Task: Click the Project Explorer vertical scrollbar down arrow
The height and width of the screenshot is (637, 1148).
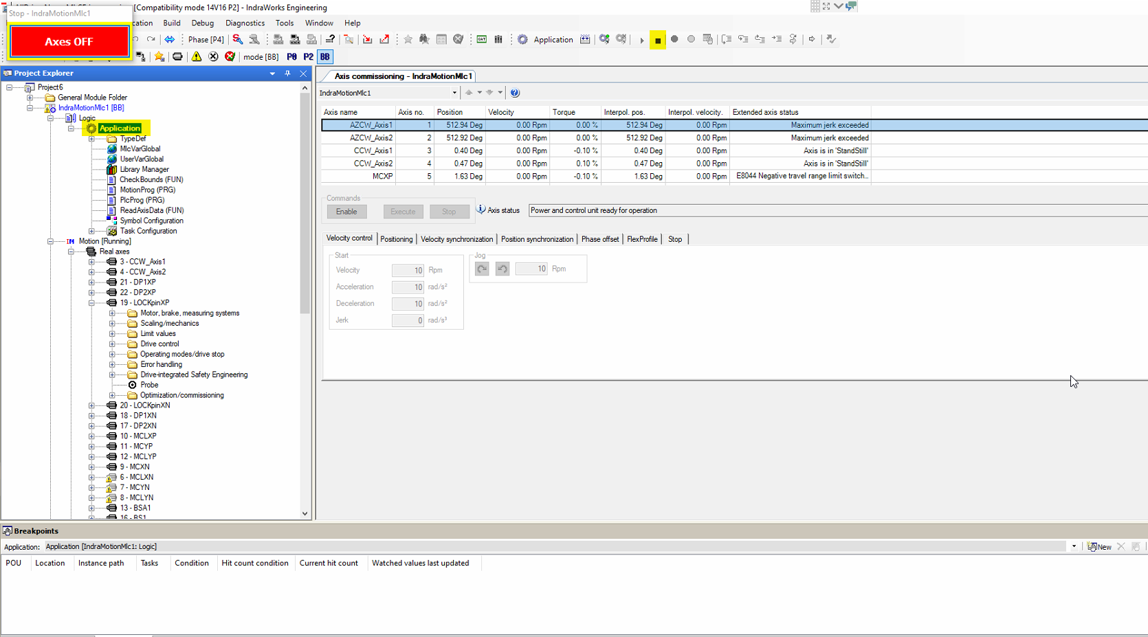Action: click(x=305, y=513)
